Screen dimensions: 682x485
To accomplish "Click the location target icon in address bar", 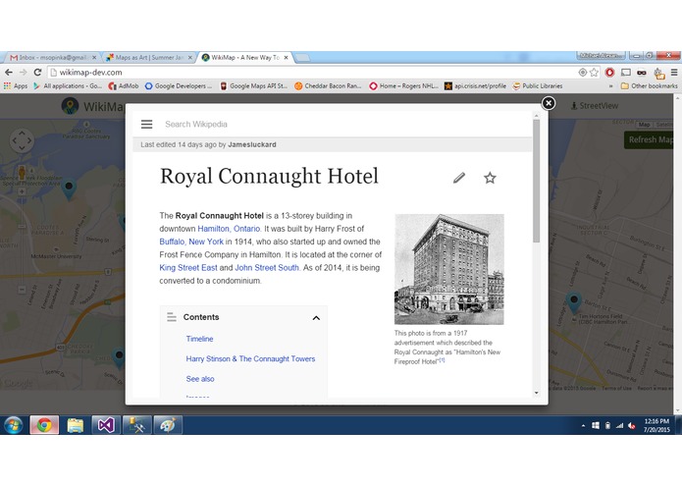I will (582, 73).
